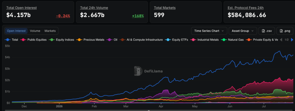The width and height of the screenshot is (295, 111).
Task: Click the Total Markets label
Action: tap(164, 8)
